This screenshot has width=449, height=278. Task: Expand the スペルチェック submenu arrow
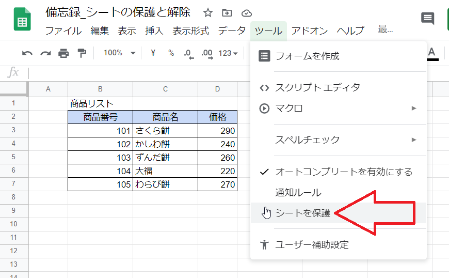[414, 140]
